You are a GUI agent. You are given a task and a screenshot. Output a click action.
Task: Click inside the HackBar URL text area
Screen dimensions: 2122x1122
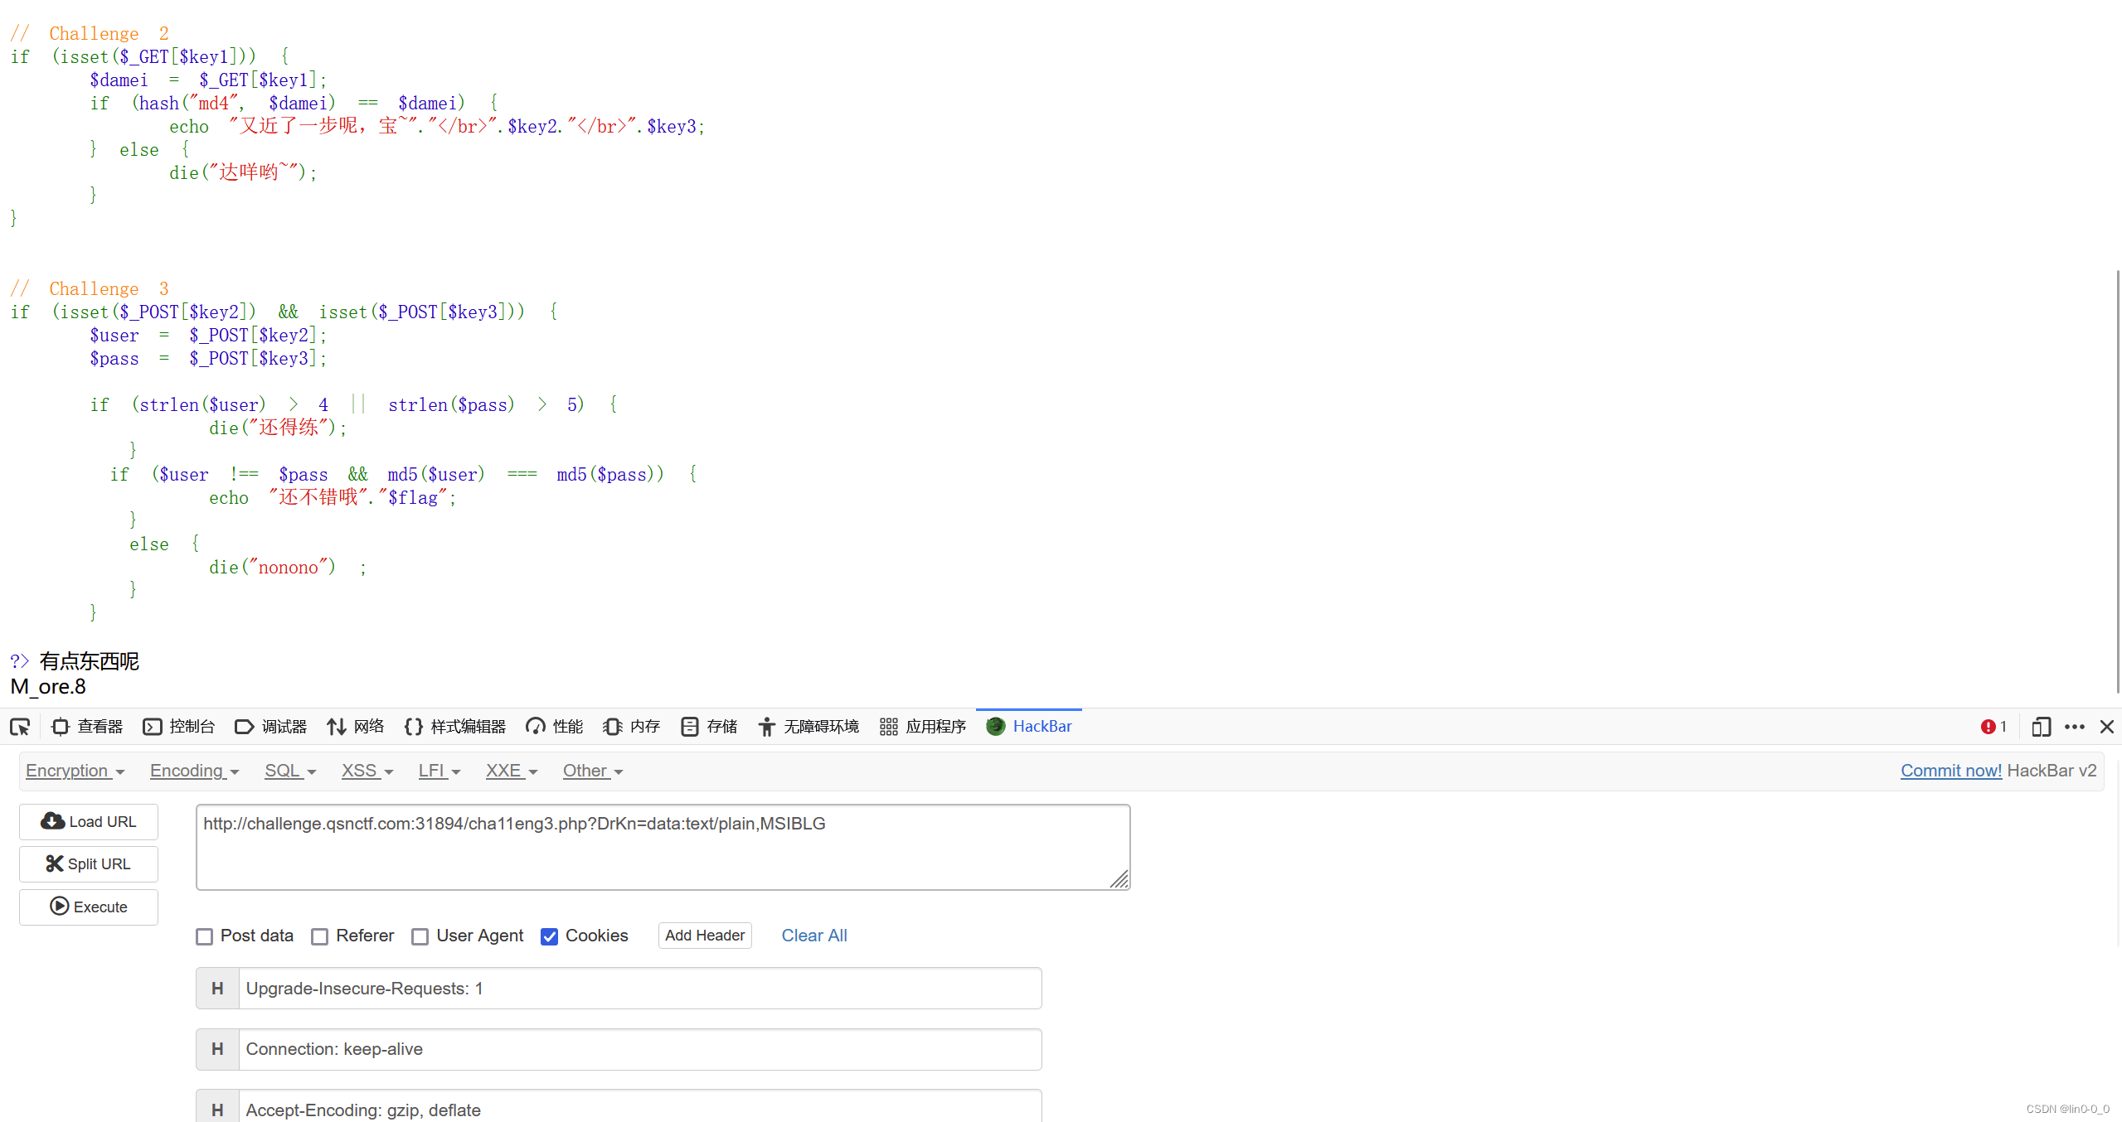662,847
